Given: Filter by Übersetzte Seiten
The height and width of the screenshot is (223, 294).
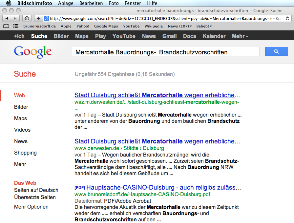Looking at the screenshot, I should (x=35, y=197).
